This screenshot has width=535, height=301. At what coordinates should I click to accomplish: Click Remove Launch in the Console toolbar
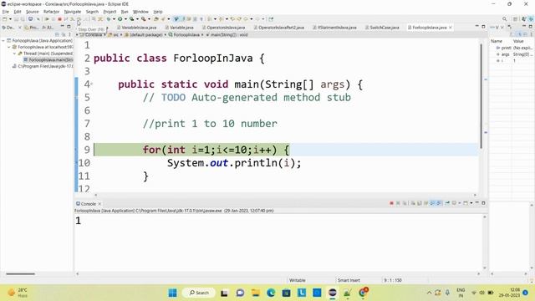click(x=398, y=203)
